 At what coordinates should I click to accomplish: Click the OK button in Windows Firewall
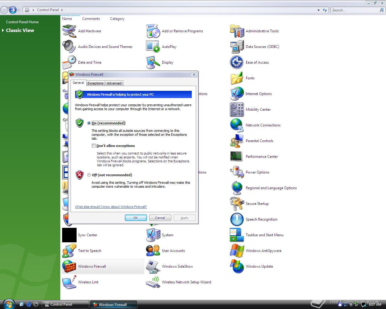136,218
